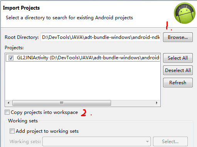Click the right scroll arrow in Projects list
Screen dimensions: 197x147
[157, 103]
